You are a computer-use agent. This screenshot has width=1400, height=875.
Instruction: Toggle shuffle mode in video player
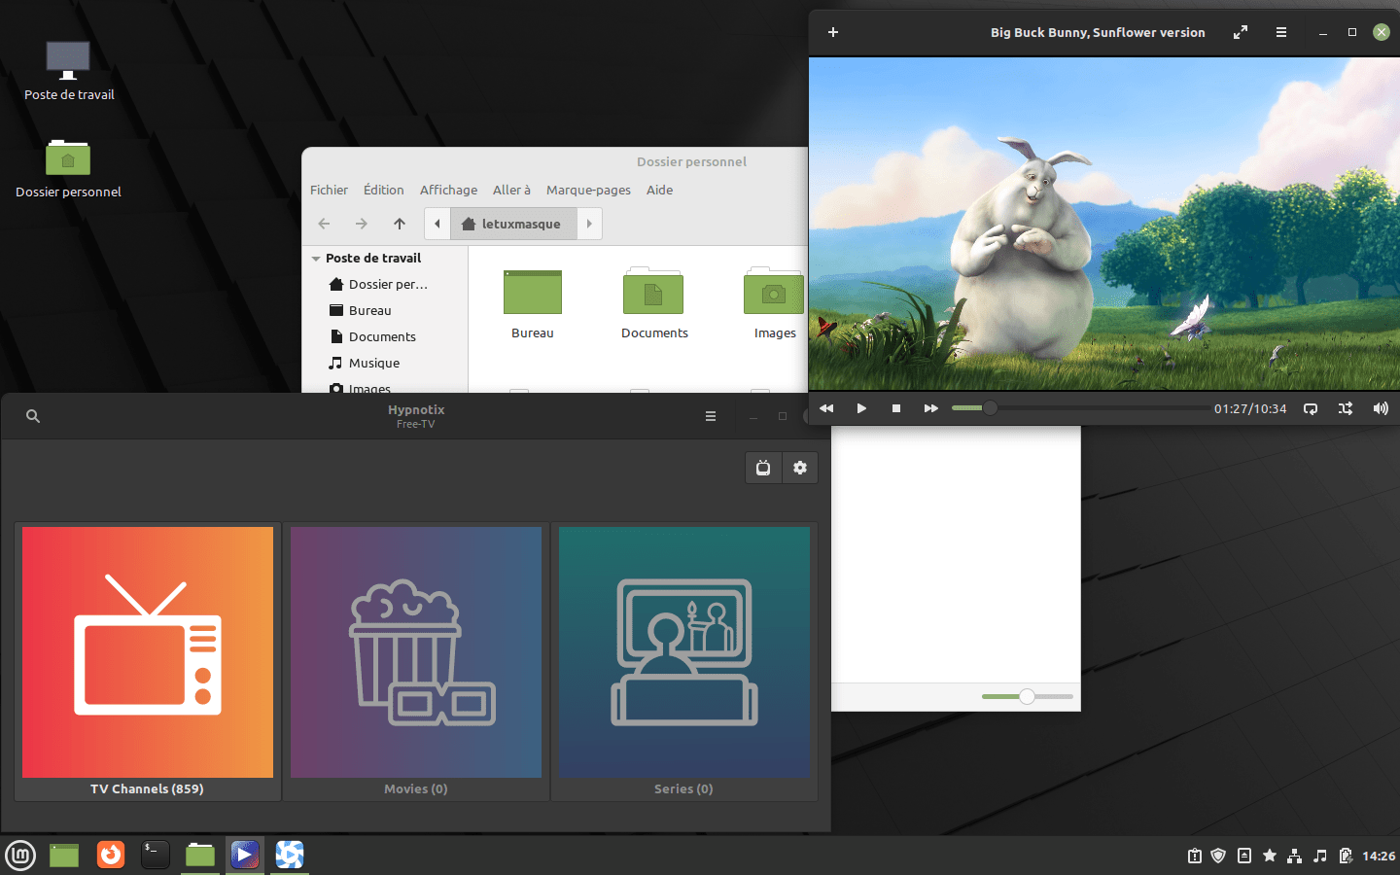[x=1346, y=408]
